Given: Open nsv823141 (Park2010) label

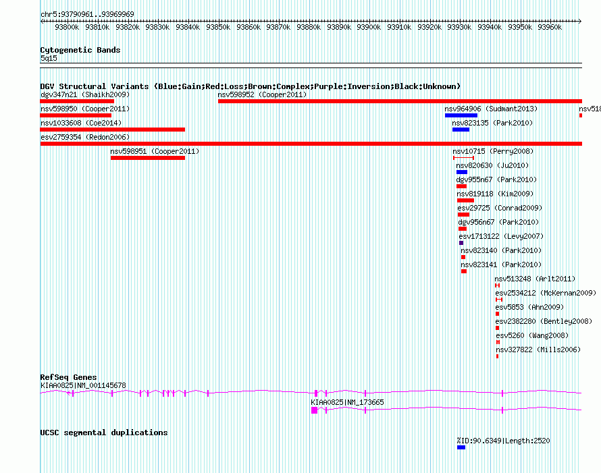Looking at the screenshot, I should tap(501, 265).
